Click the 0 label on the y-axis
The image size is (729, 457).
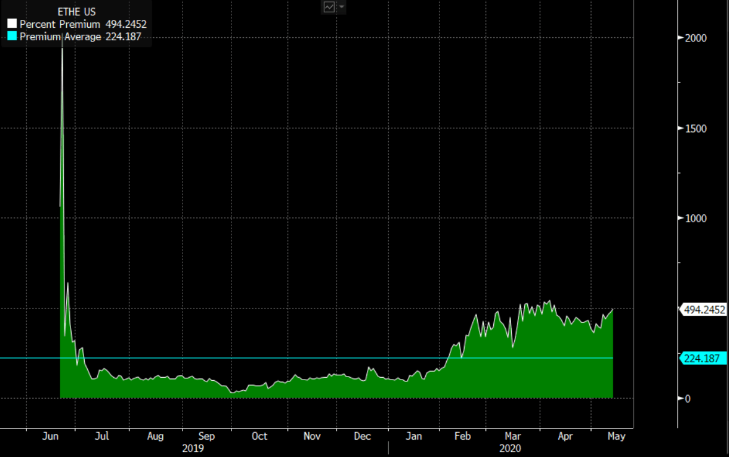point(687,399)
